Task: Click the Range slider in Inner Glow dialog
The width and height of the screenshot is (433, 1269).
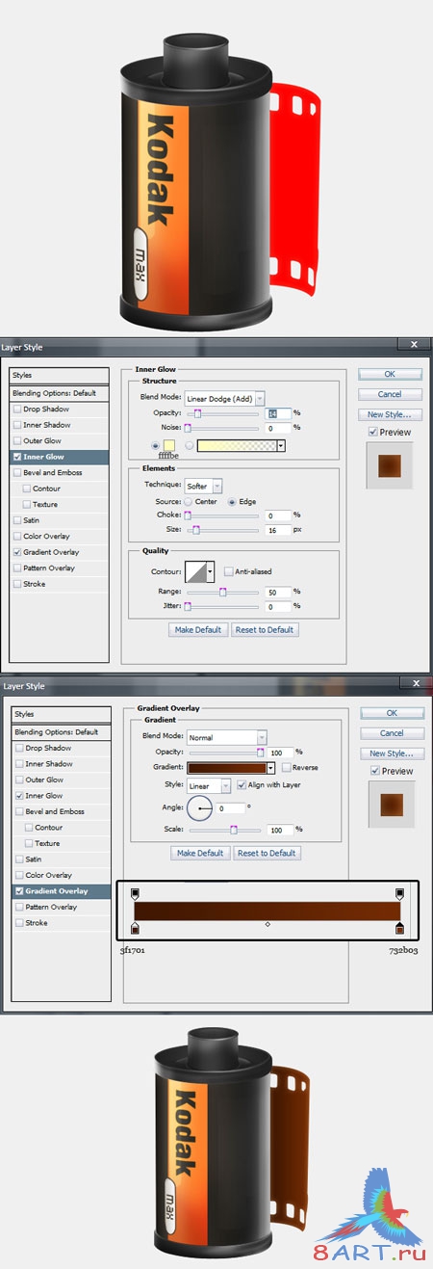Action: click(x=222, y=592)
